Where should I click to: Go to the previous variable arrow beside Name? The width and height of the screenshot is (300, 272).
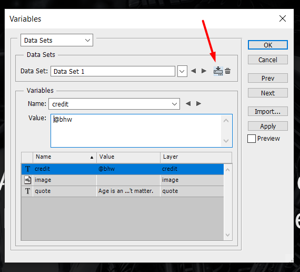(x=188, y=104)
